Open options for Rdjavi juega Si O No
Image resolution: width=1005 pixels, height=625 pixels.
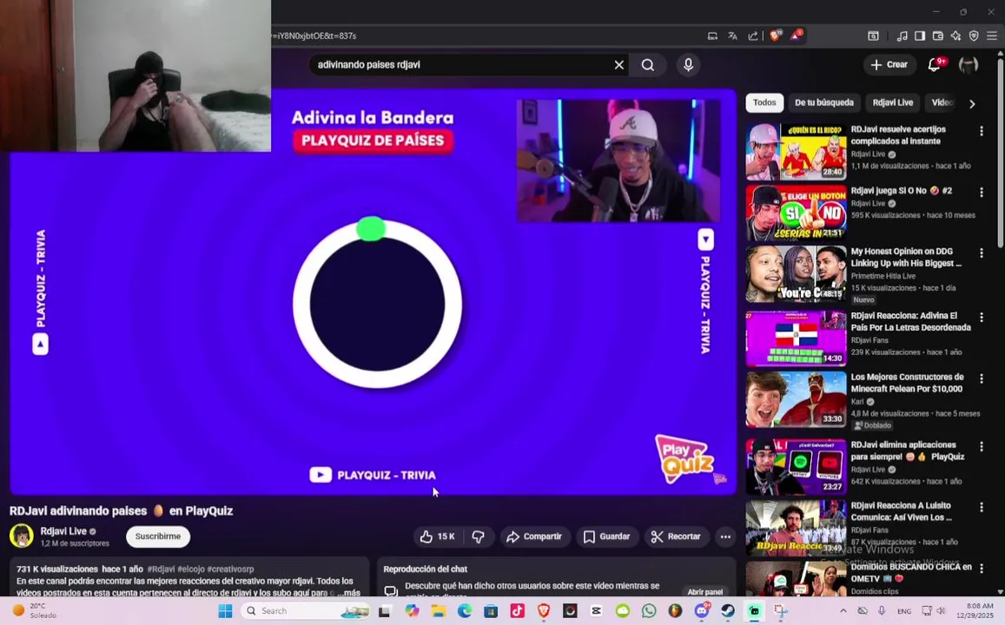981,192
